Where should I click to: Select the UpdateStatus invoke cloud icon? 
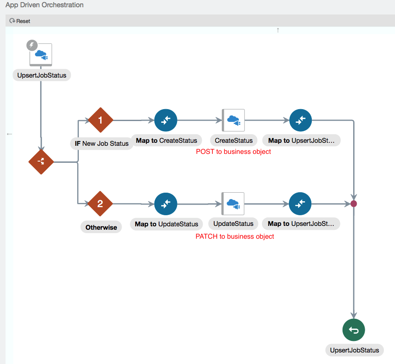[x=233, y=204]
